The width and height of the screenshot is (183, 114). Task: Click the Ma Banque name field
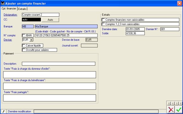tap(66, 26)
